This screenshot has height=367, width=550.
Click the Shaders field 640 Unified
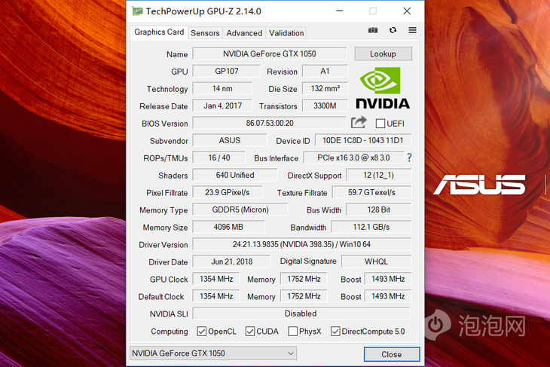pos(235,175)
